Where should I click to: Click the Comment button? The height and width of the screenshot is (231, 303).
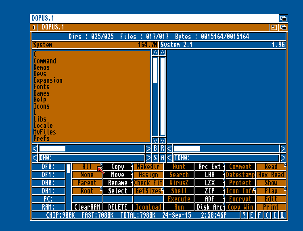point(240,166)
